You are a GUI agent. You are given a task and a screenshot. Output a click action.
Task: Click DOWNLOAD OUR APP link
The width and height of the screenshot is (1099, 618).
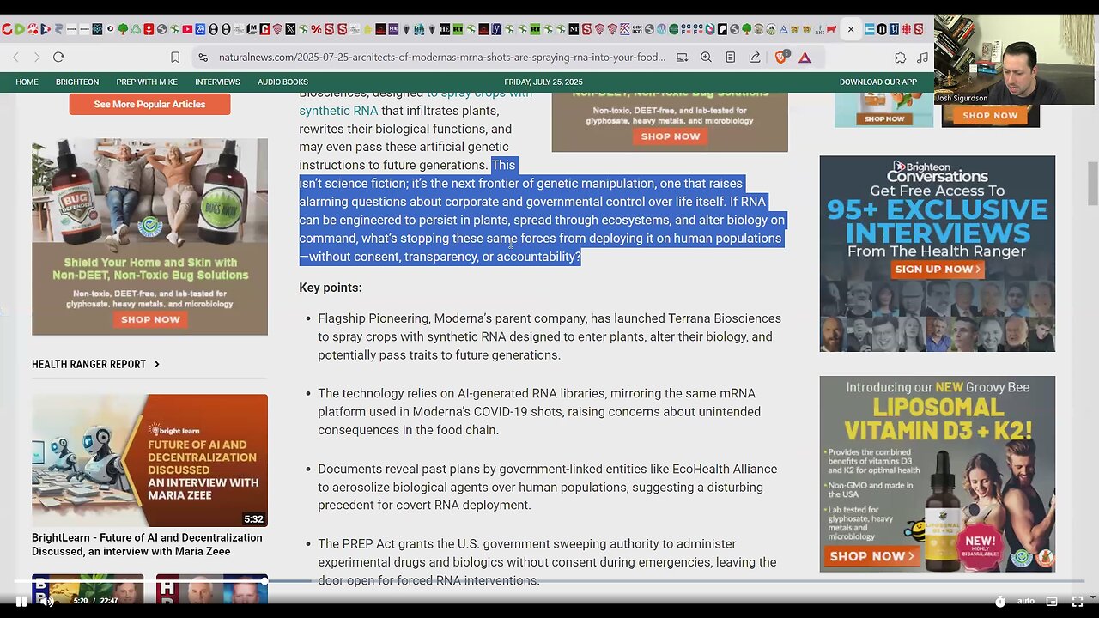[877, 82]
